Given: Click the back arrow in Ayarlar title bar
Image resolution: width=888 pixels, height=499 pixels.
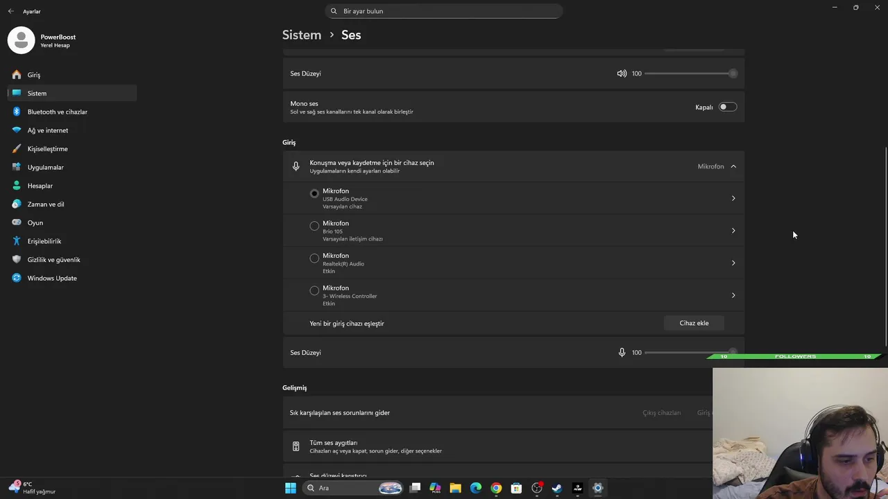Looking at the screenshot, I should (x=10, y=11).
